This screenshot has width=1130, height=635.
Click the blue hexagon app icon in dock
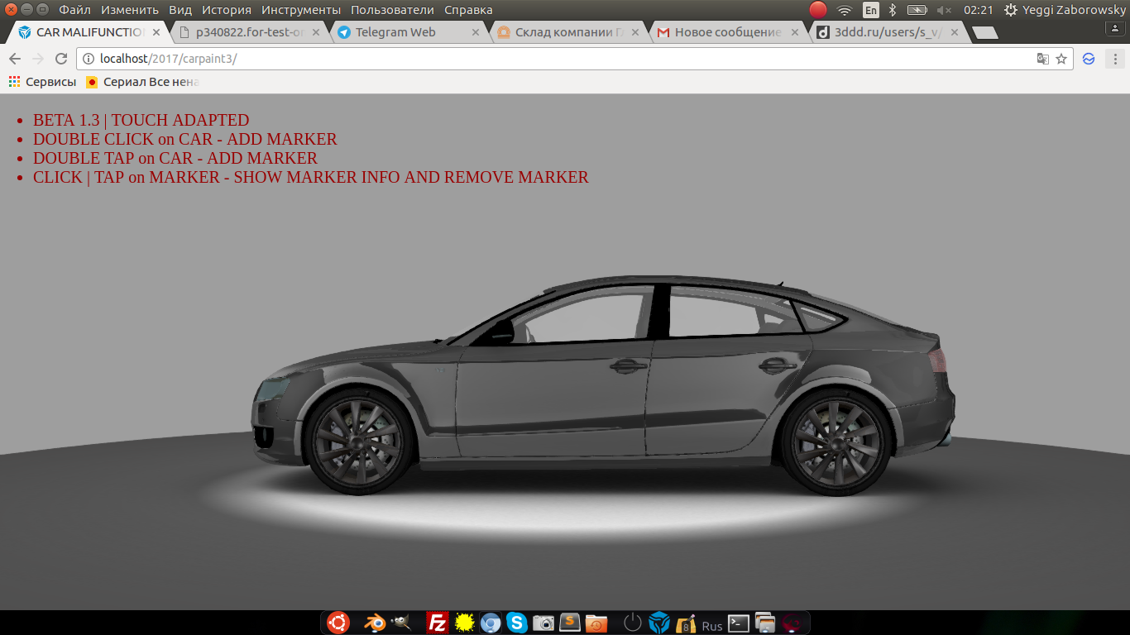click(x=659, y=623)
